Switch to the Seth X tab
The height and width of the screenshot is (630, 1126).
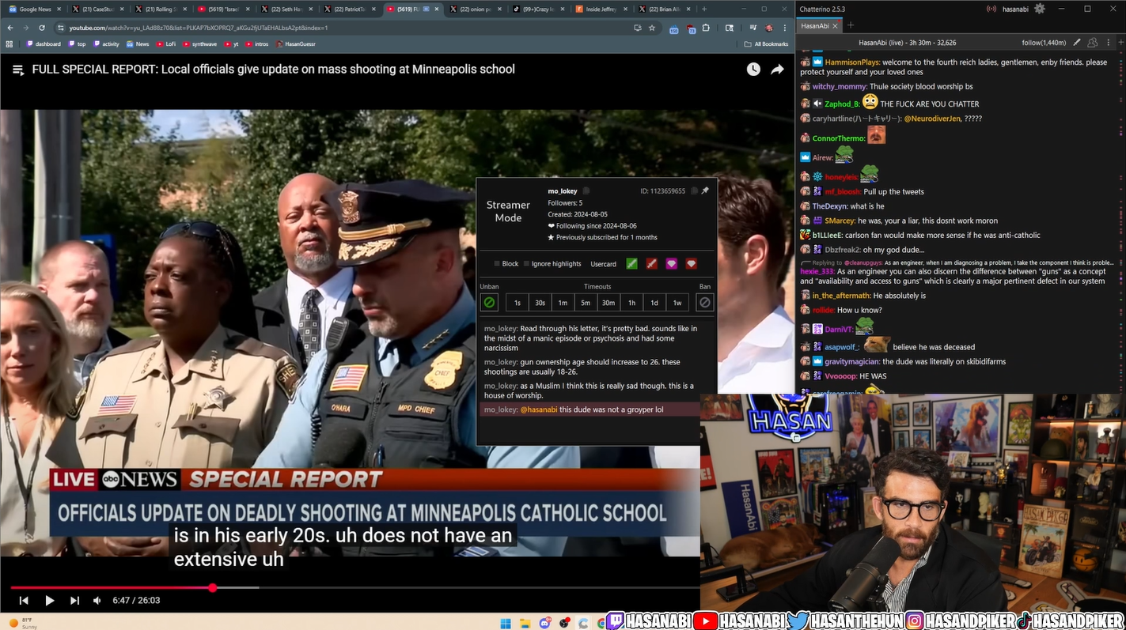pyautogui.click(x=287, y=9)
